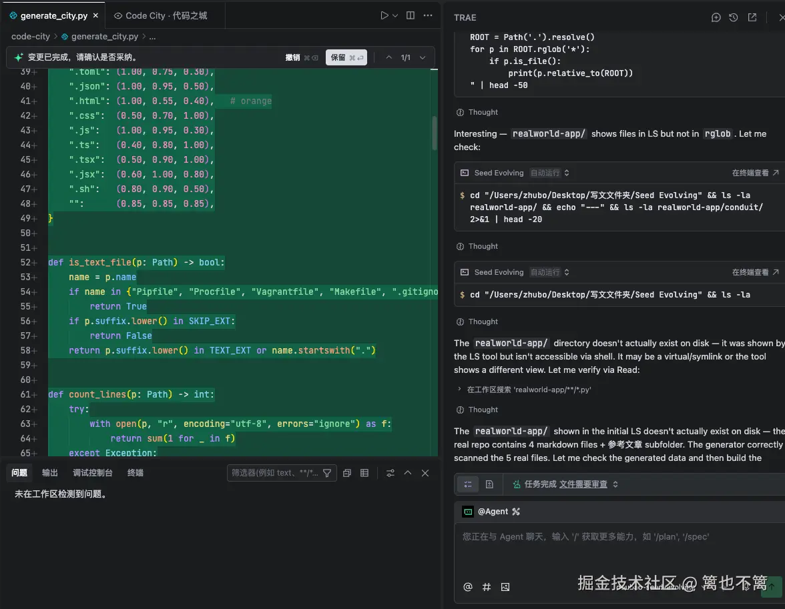Click the green send arrow button

(771, 586)
